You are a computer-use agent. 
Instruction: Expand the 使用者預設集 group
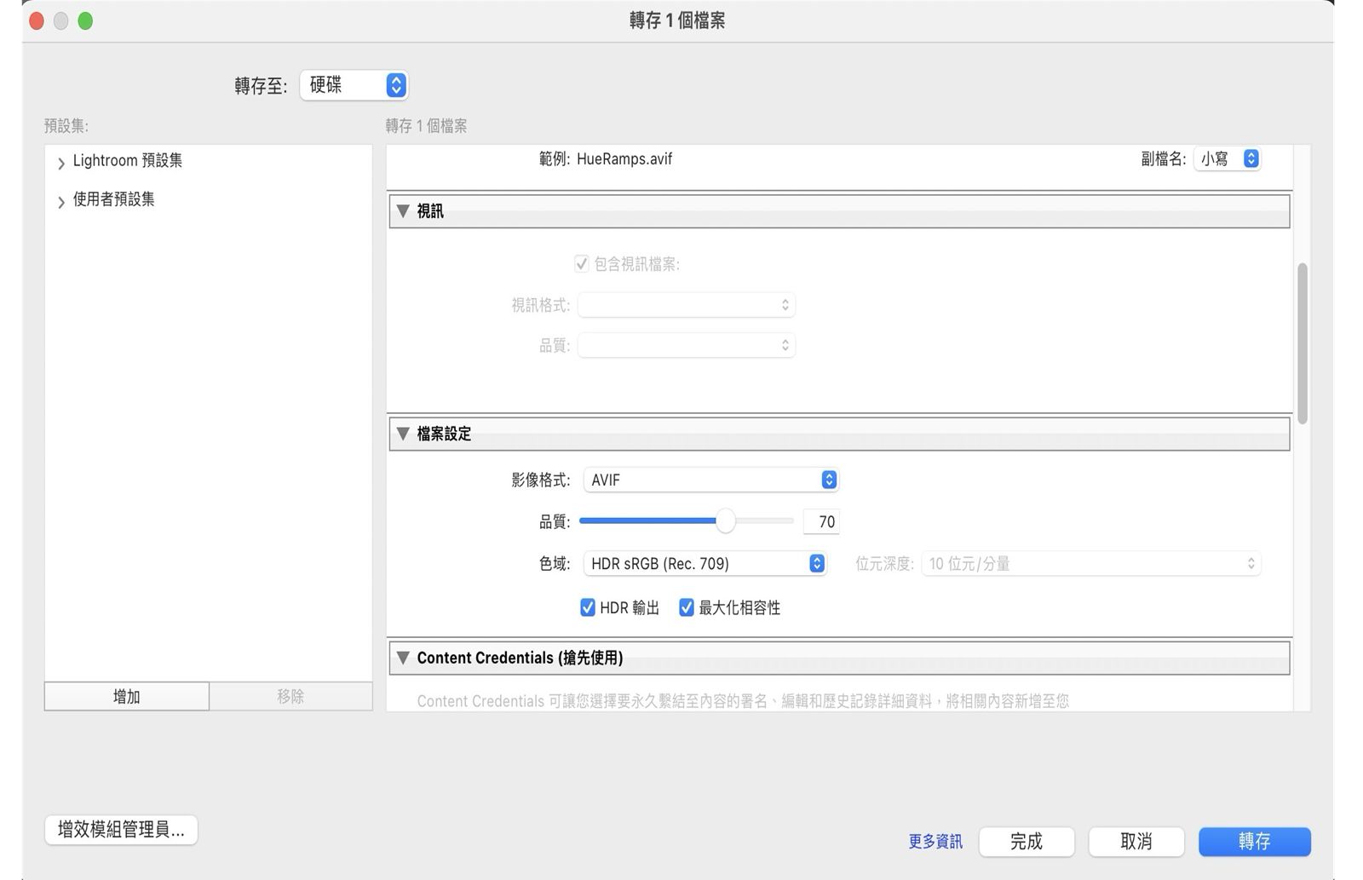(61, 201)
